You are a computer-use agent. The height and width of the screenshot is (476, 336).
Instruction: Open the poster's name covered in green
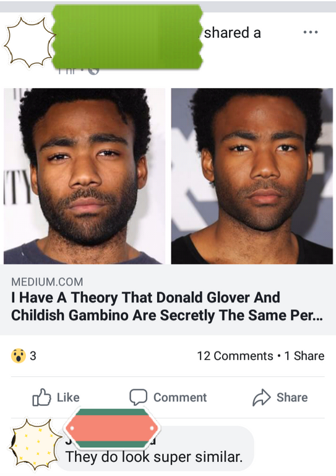pyautogui.click(x=127, y=37)
